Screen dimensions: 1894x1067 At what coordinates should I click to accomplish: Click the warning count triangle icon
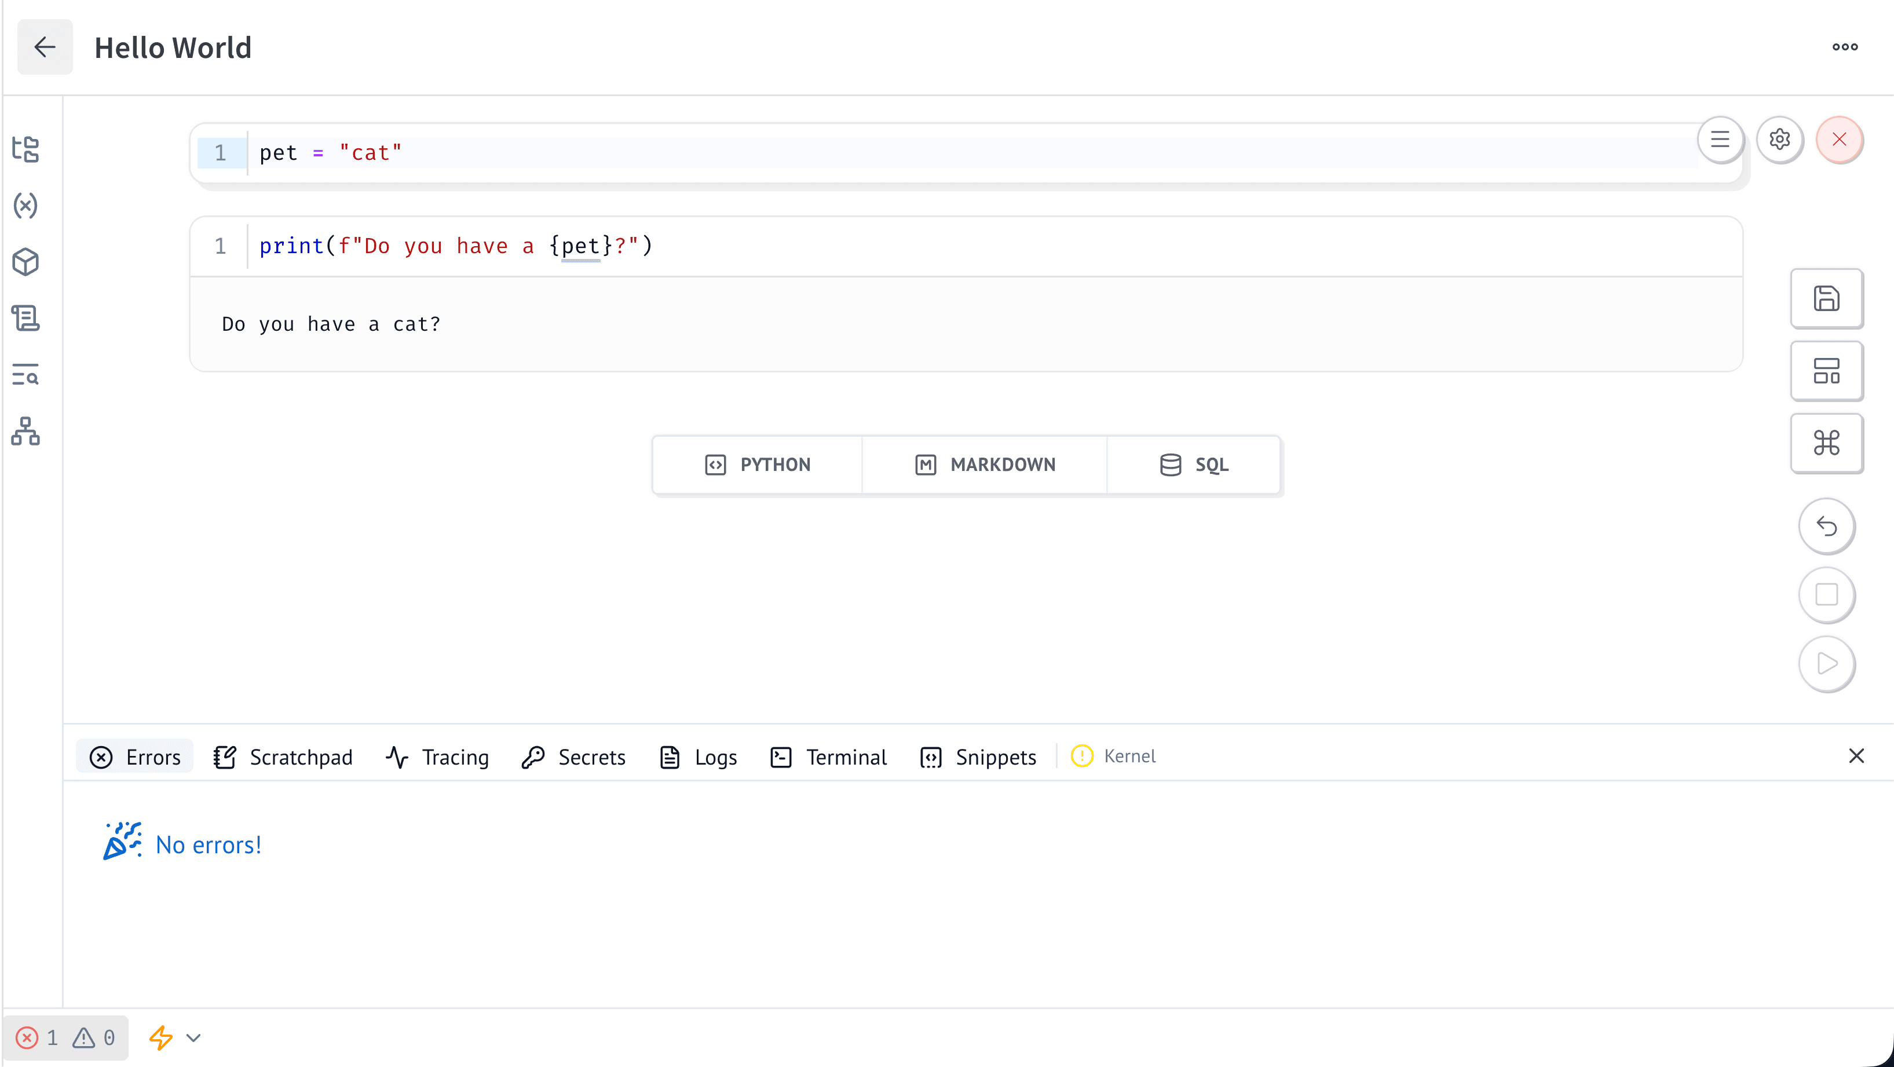(x=84, y=1037)
